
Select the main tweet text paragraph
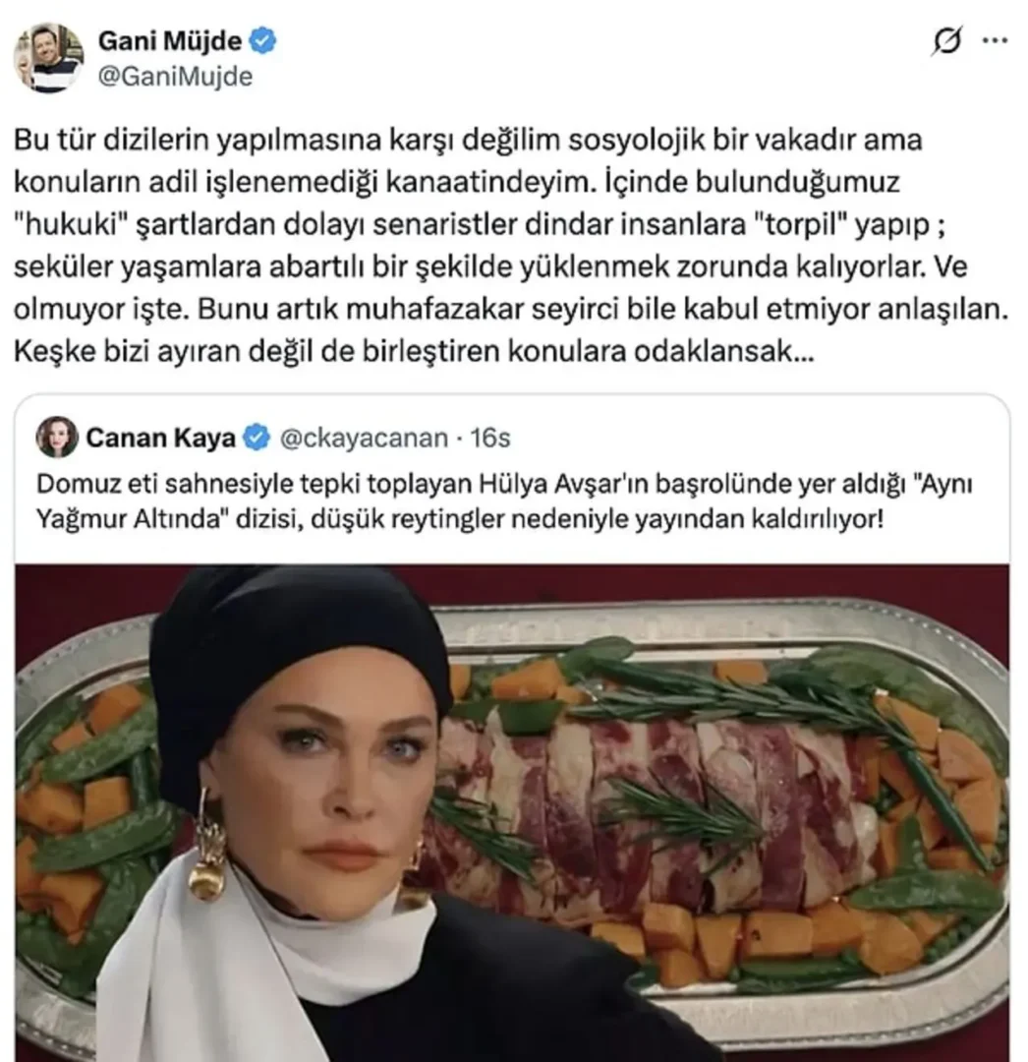(511, 245)
